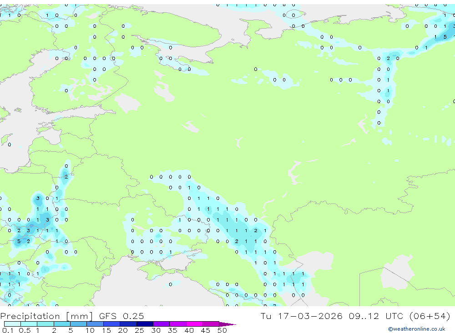Pick the 5–10 mm blue legend swatch
The height and width of the screenshot is (333, 455).
[x=79, y=324]
